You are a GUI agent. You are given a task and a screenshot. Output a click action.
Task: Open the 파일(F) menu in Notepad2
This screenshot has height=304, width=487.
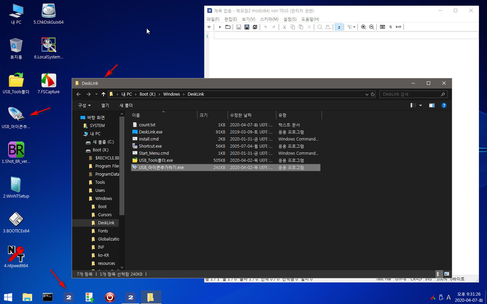(213, 19)
